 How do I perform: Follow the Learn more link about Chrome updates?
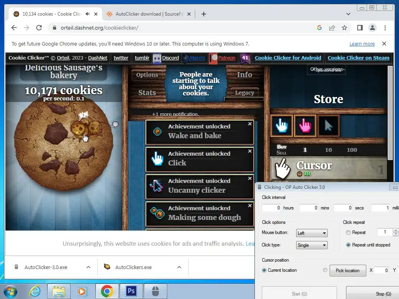(362, 44)
